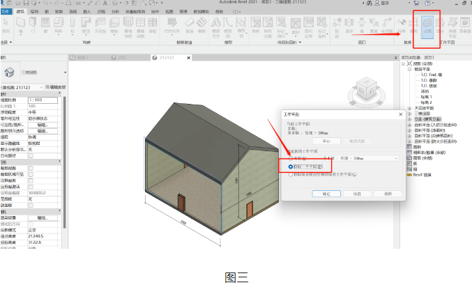
Task: Click the Cancel (取消) button in work plane dialog
Action: 357,194
